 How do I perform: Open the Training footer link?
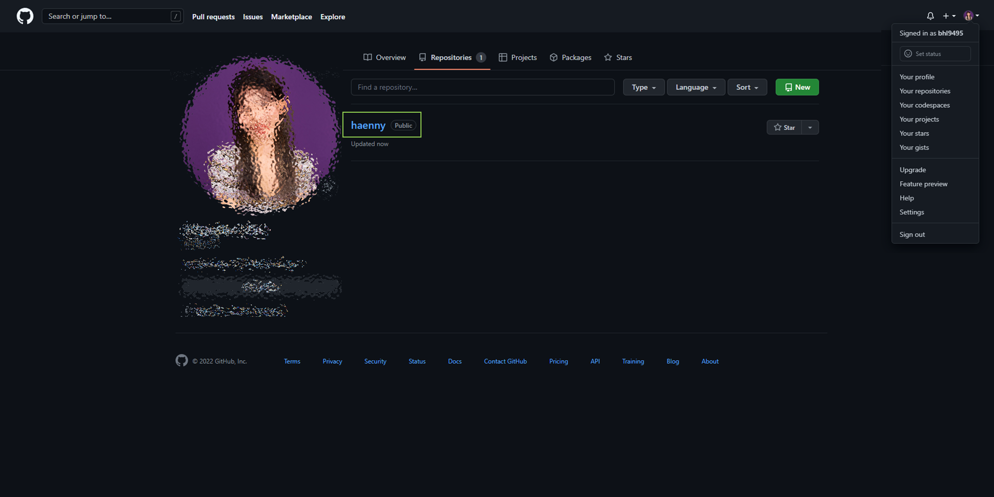coord(633,361)
